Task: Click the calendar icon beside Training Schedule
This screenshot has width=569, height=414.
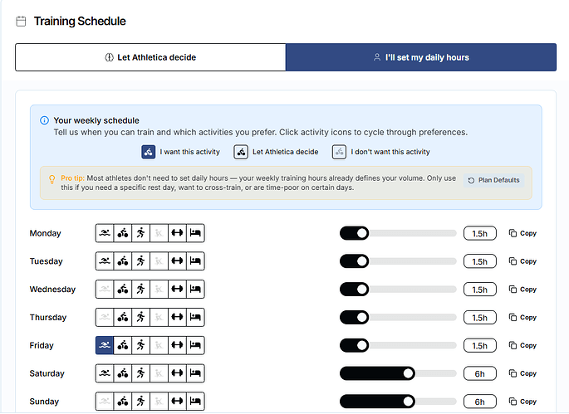Action: point(22,21)
